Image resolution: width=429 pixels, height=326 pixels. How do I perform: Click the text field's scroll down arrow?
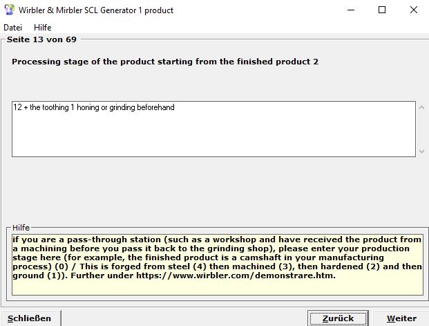422,150
